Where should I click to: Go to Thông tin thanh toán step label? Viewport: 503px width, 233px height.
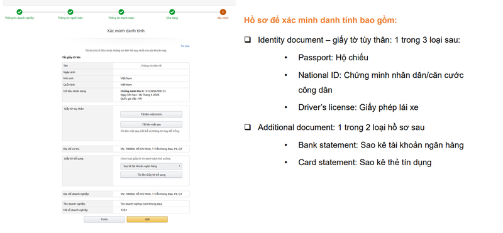coord(121,18)
